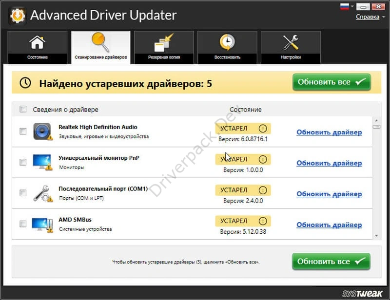Click Обновить драйвер for Последовательный порт COM1
The height and width of the screenshot is (300, 390).
pos(329,194)
